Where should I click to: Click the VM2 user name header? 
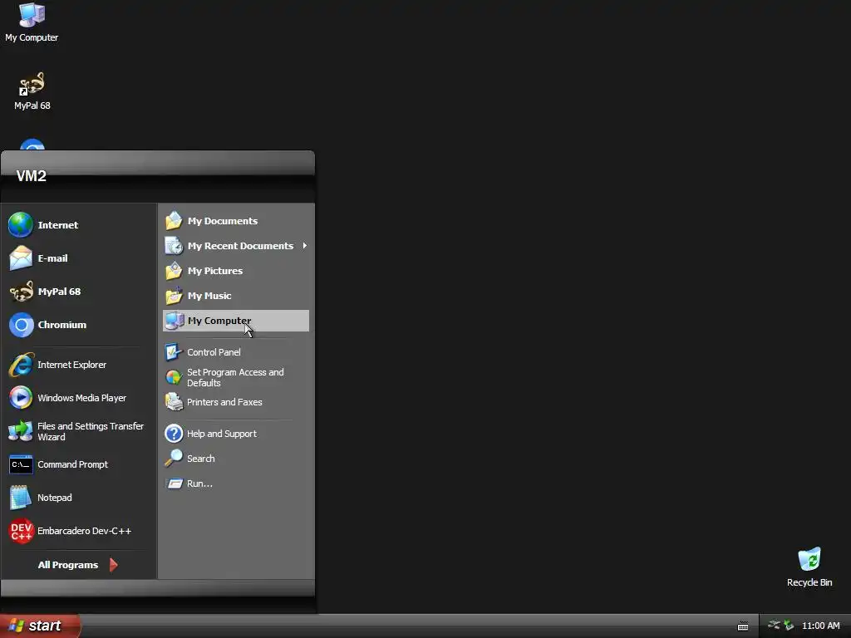tap(32, 176)
